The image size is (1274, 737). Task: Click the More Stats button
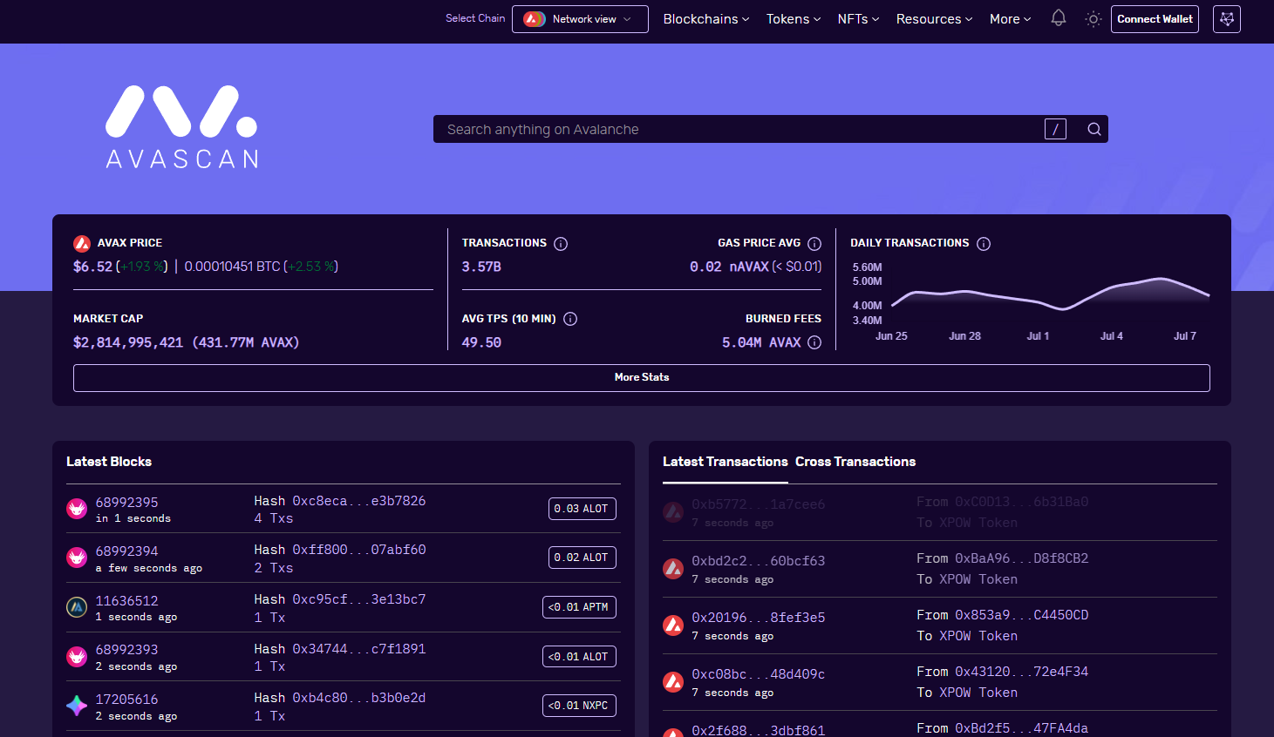[642, 377]
